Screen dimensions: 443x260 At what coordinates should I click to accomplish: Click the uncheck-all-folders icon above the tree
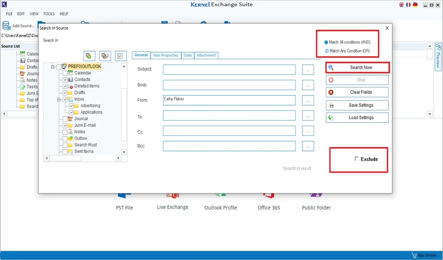105,56
